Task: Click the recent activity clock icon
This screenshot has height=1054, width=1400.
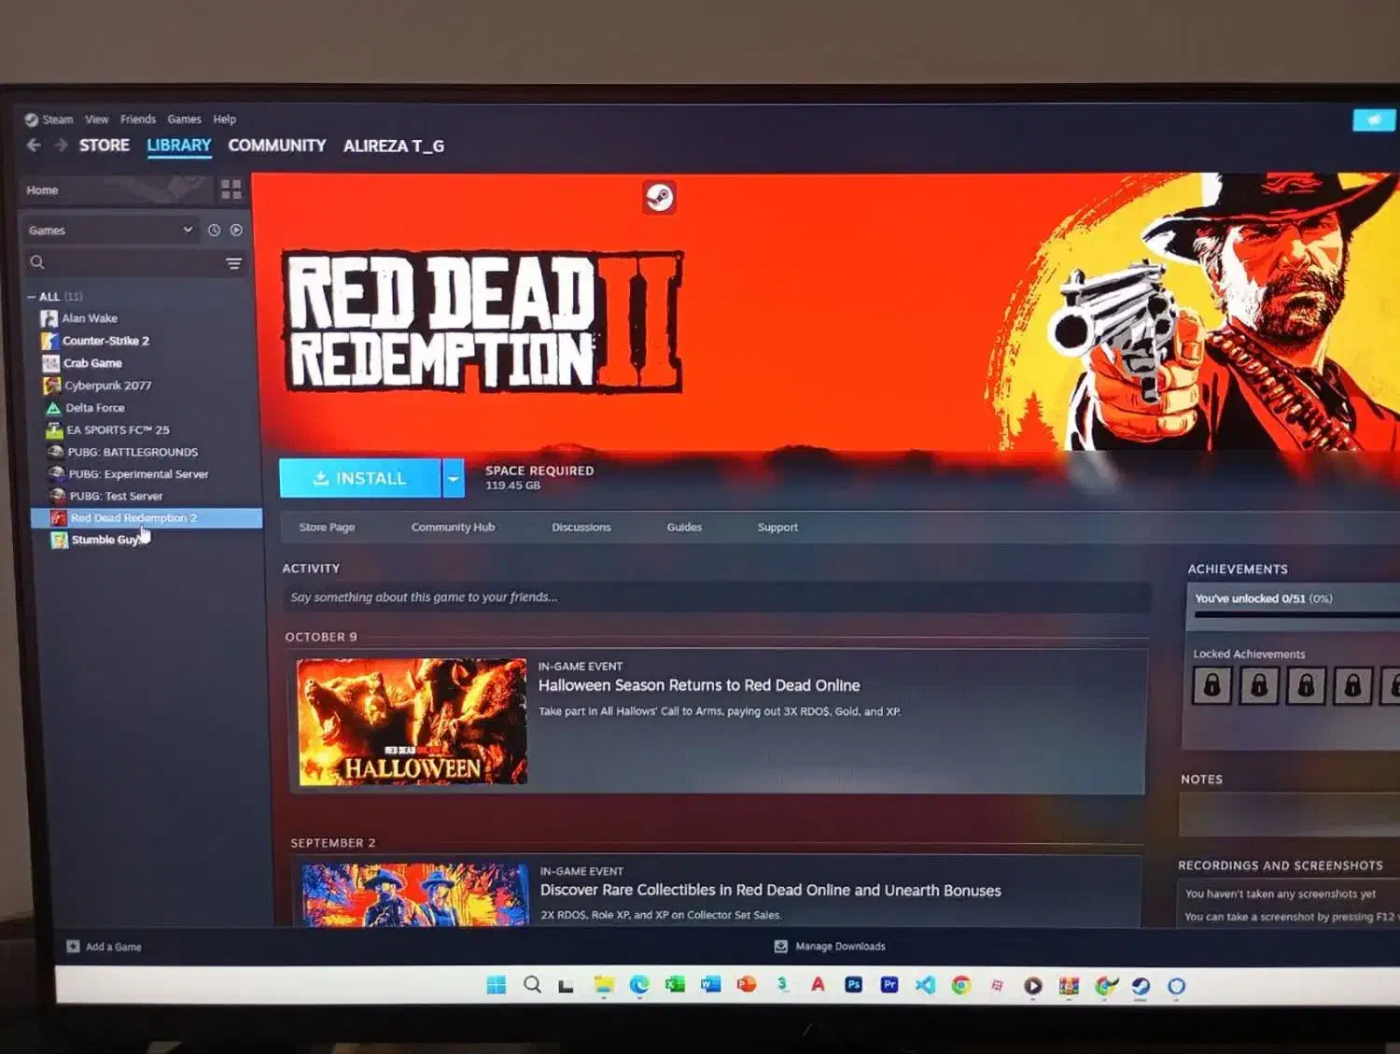Action: click(x=214, y=230)
